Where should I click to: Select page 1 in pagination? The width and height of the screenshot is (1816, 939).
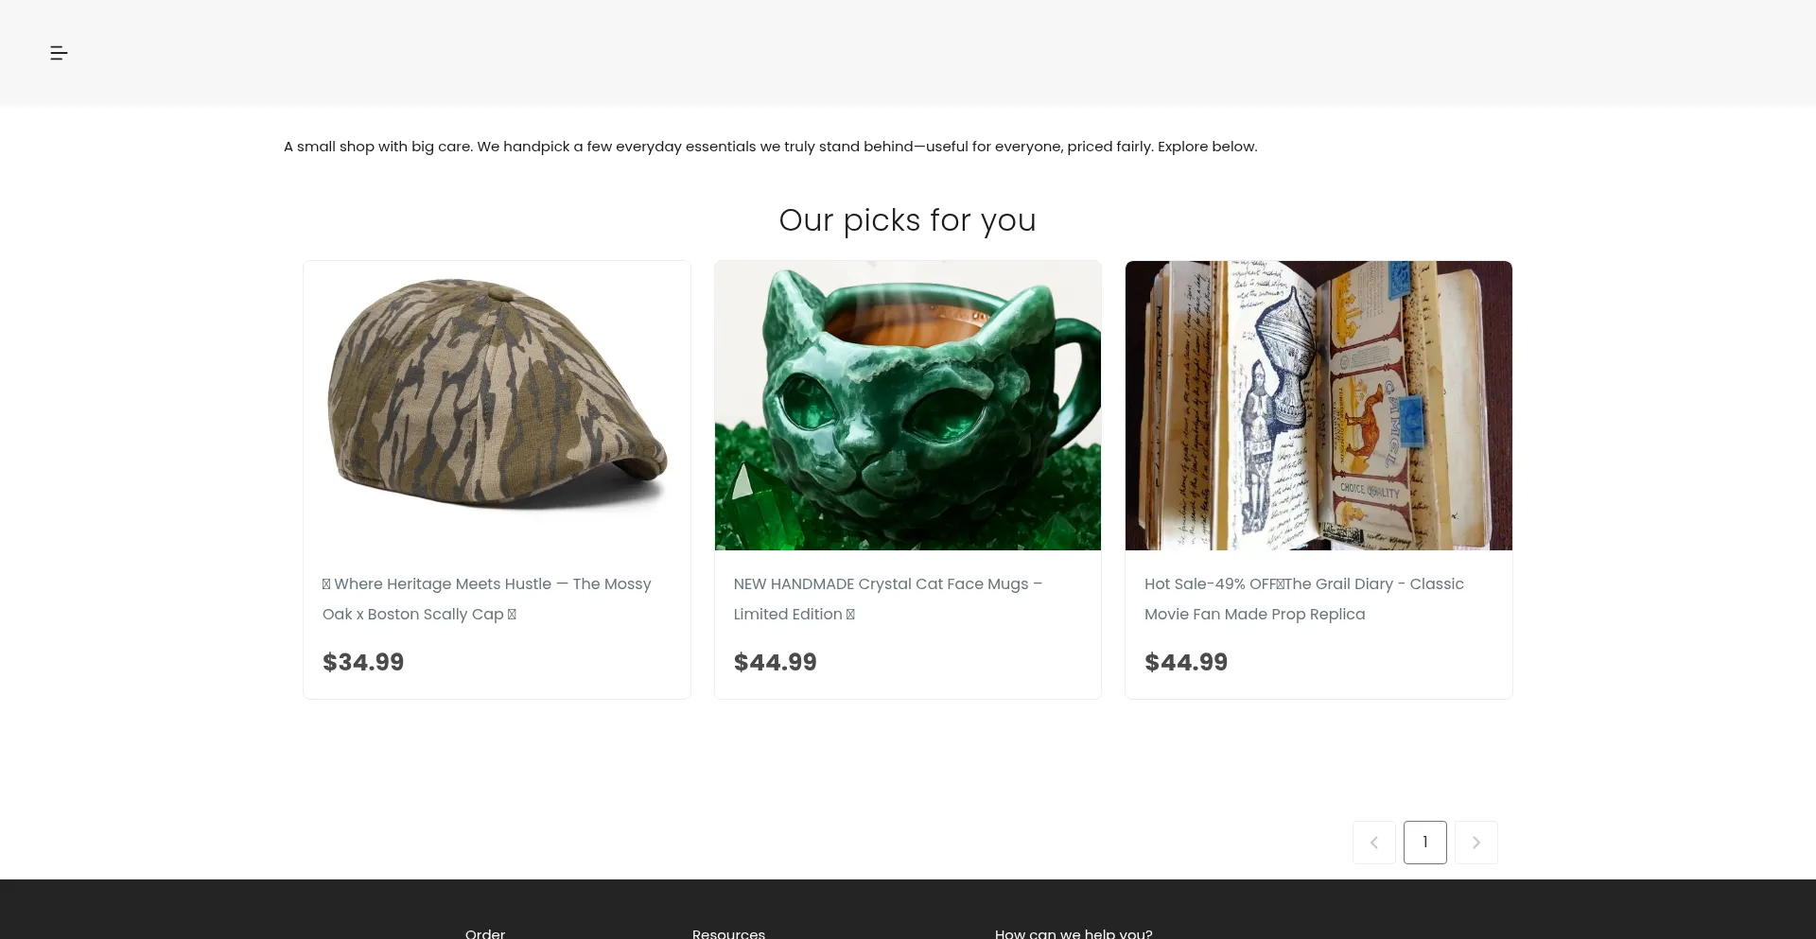[1424, 843]
